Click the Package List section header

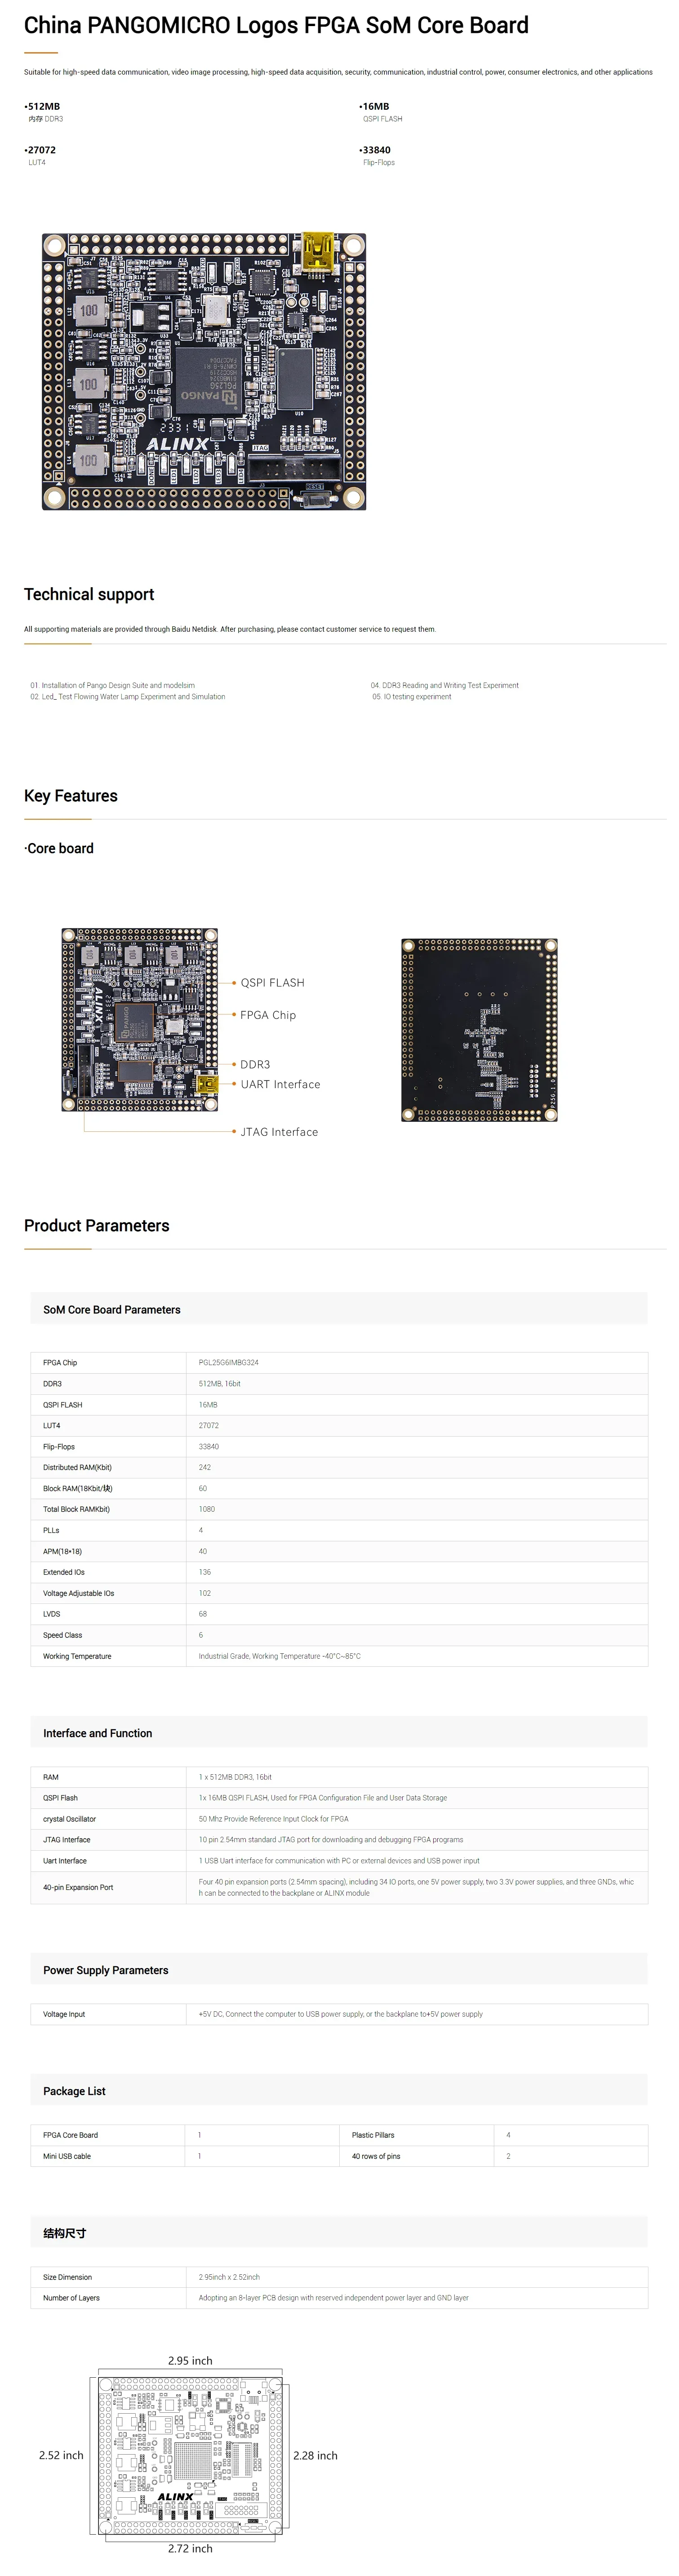pos(74,2091)
